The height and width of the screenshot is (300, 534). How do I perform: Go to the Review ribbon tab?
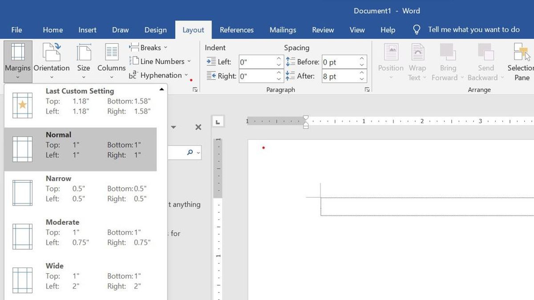(323, 30)
